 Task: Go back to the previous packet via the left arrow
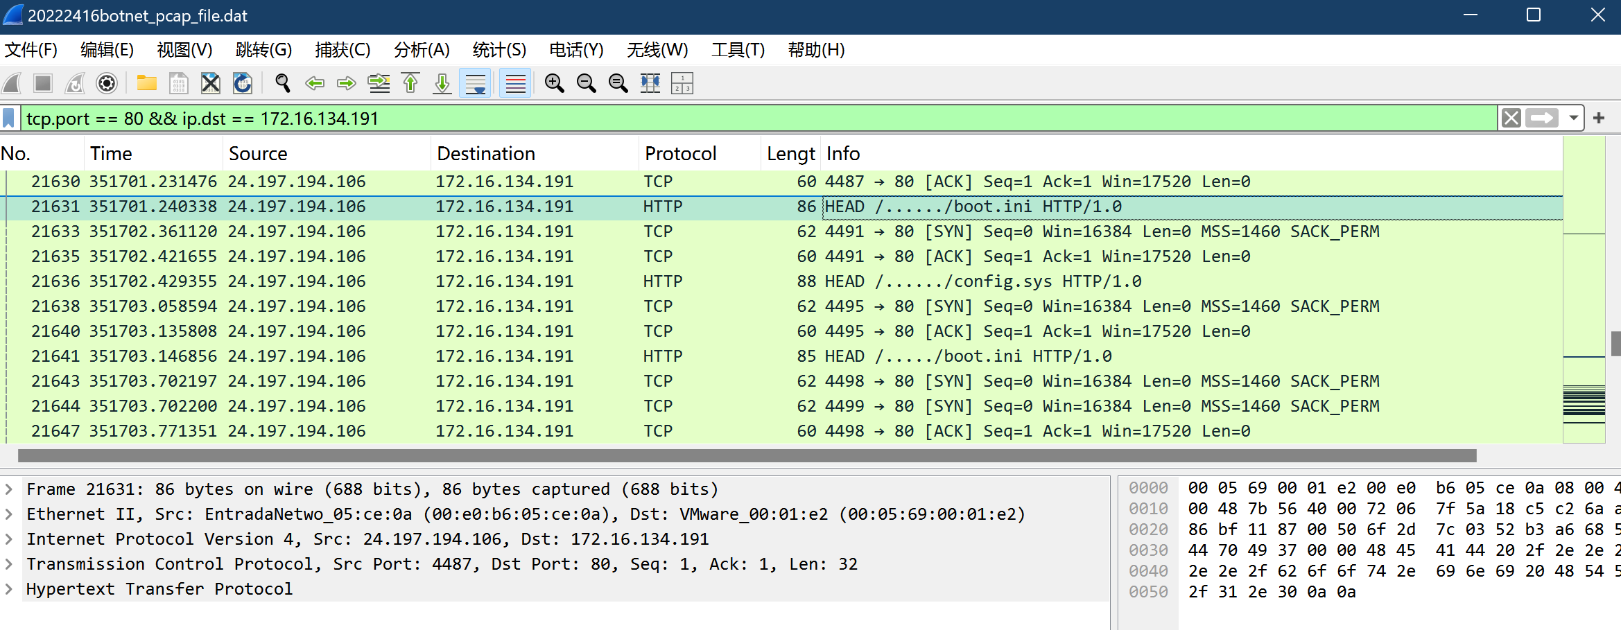tap(315, 84)
